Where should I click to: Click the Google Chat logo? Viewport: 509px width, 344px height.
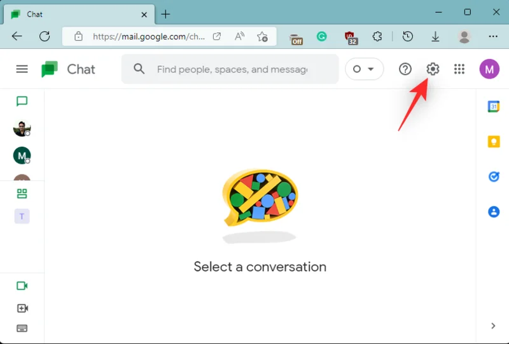(50, 69)
